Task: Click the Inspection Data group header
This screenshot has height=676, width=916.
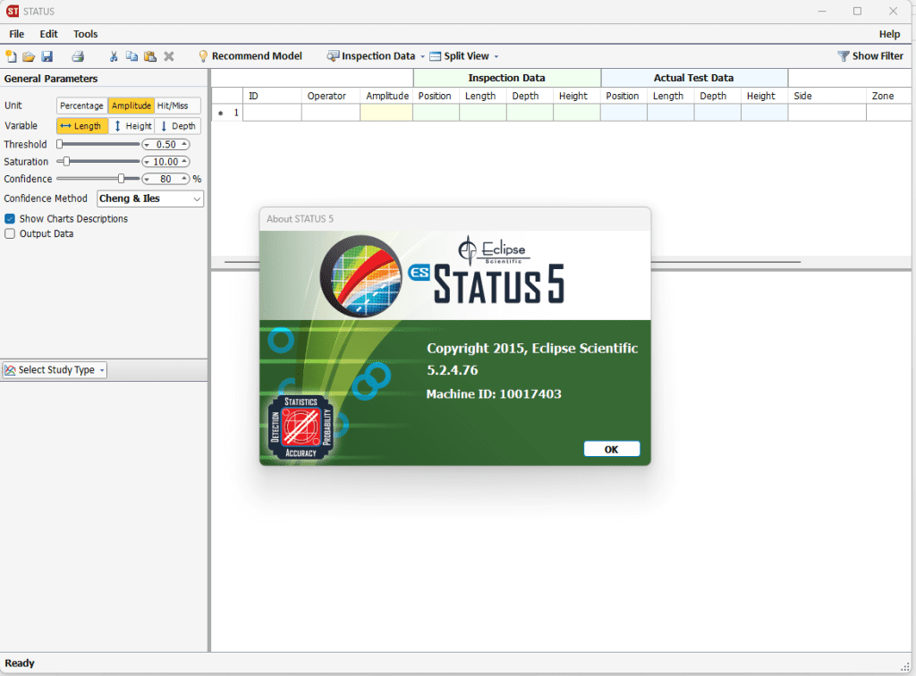Action: pos(506,78)
